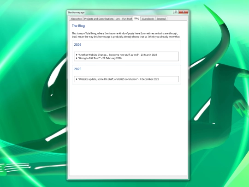Click the blog intro paragraph text
Viewport: 249px width, 187px height.
point(125,35)
